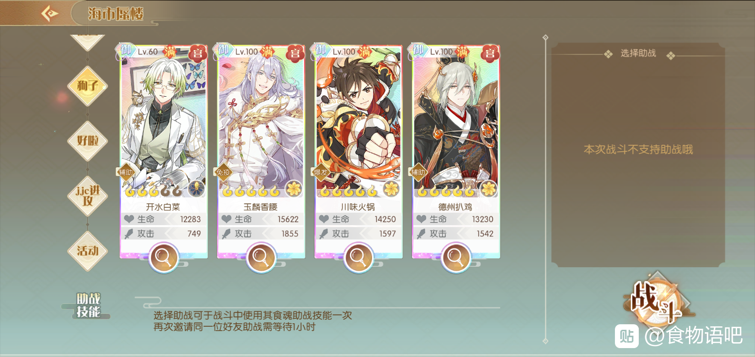Click the partially hidden top preset diamond
This screenshot has height=357, width=755.
(87, 42)
